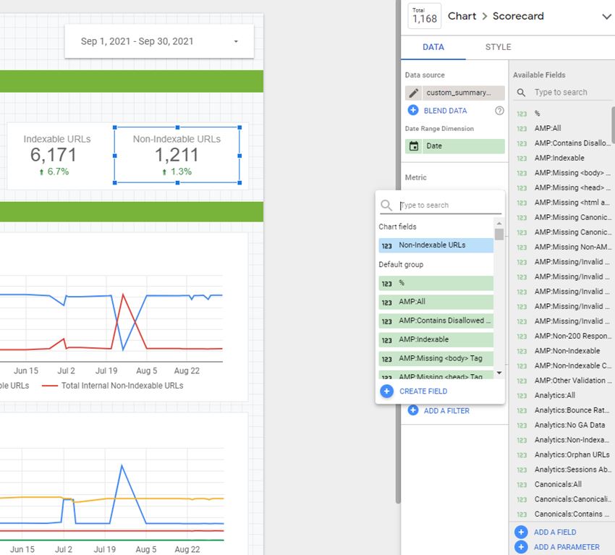The width and height of the screenshot is (615, 555).
Task: Click the BLEND DATA button
Action: (445, 111)
